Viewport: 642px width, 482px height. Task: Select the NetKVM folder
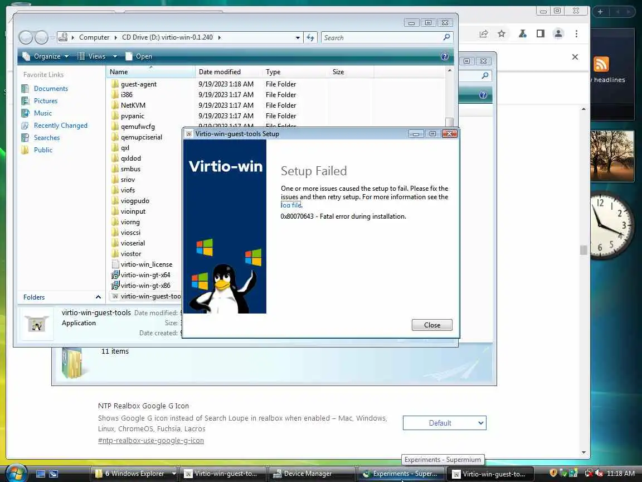[133, 105]
